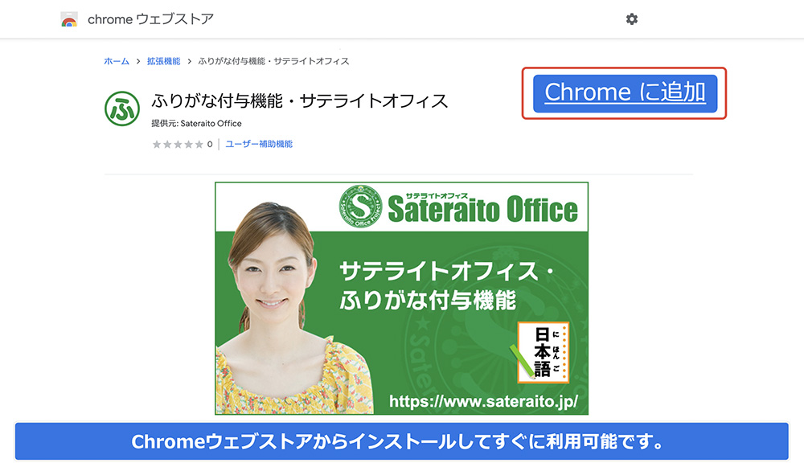Click the chevron after 拡張機能 breadcrumb
The image size is (804, 463).
tap(189, 62)
